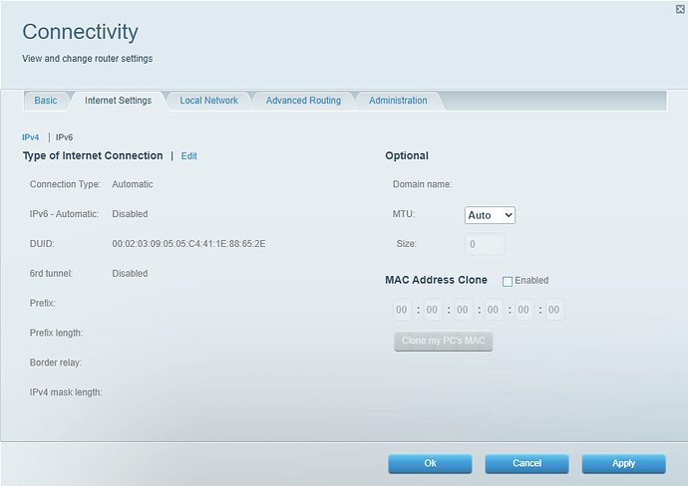Click the sixth MAC address octet field
This screenshot has width=688, height=486.
tap(554, 310)
